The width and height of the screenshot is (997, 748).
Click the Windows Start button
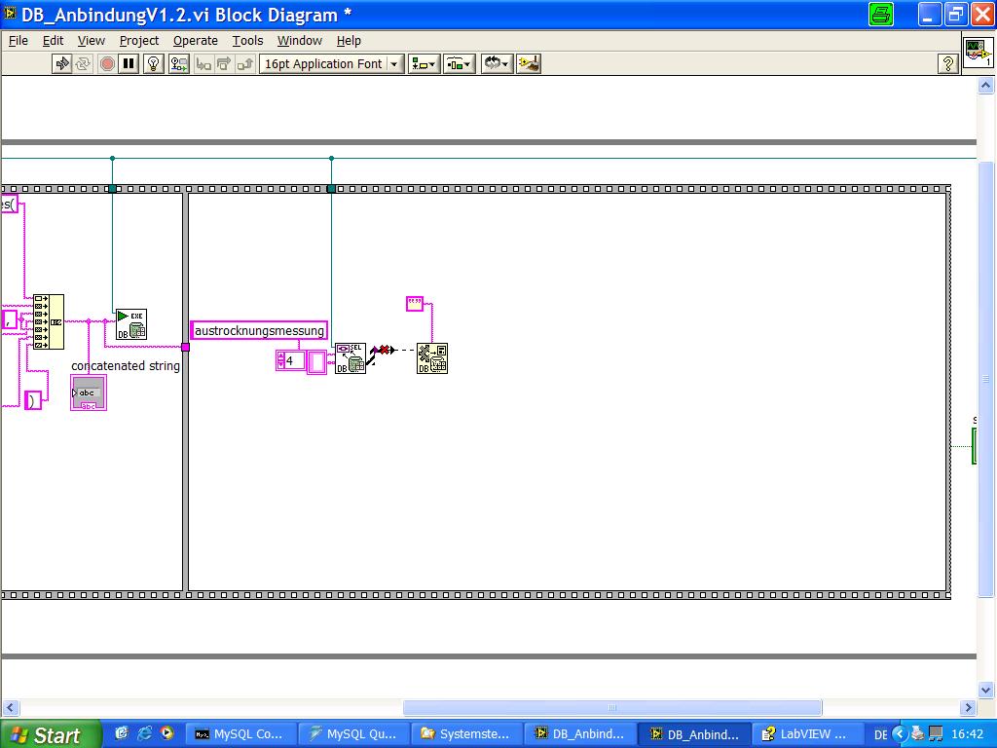[50, 734]
